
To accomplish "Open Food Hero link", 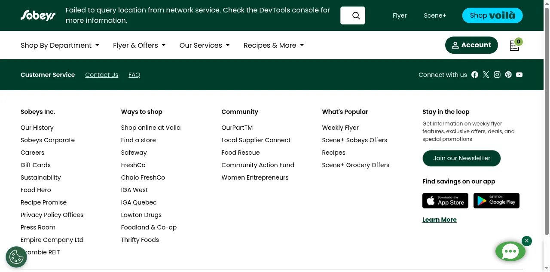I will pyautogui.click(x=36, y=190).
